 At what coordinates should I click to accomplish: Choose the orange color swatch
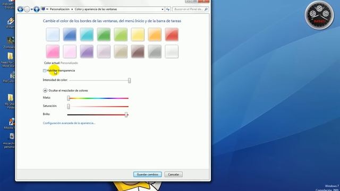pyautogui.click(x=155, y=34)
